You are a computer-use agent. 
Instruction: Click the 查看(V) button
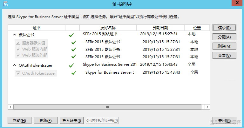[224, 55]
